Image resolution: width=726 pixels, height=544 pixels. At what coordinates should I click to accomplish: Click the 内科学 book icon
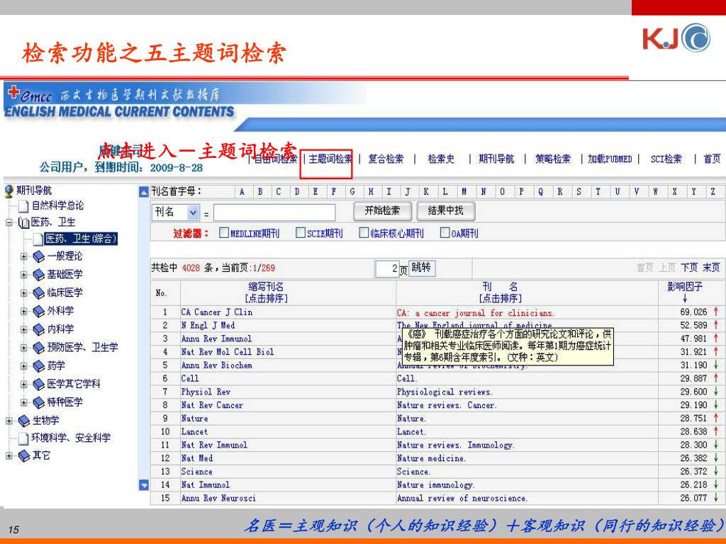tap(39, 330)
